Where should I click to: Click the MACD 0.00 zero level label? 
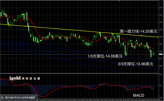pos(160,86)
